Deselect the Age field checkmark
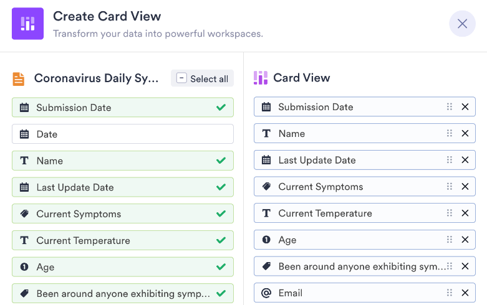Screen dimensions: 487x305 [x=220, y=267]
